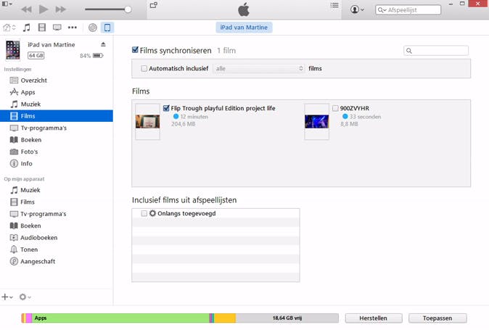The width and height of the screenshot is (489, 330).
Task: Open Aangeschaft on device
Action: point(57,261)
